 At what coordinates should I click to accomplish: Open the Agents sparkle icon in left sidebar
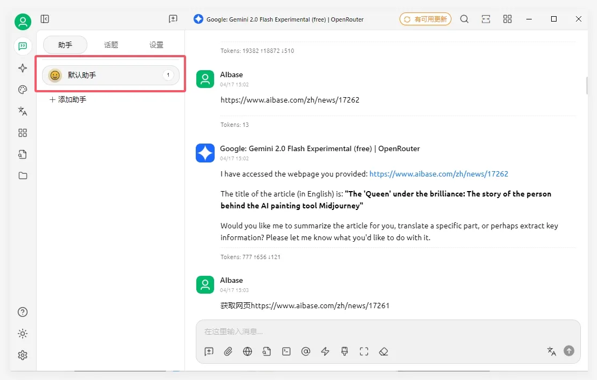[23, 68]
